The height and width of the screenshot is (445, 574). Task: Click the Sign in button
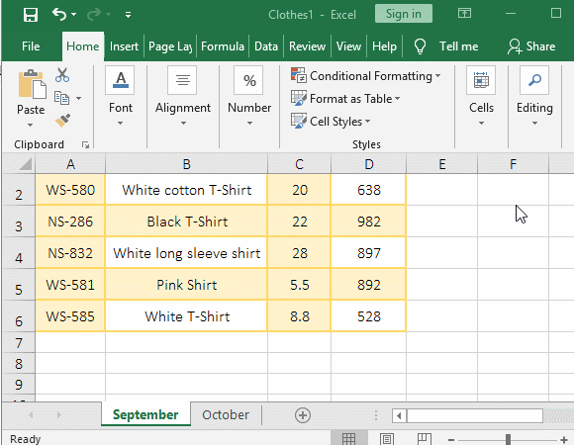coord(404,14)
